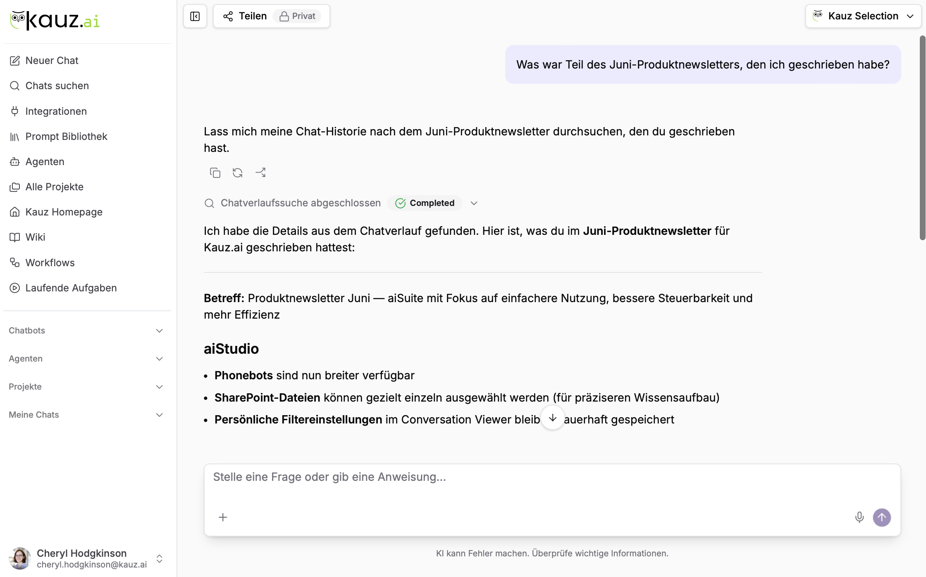Click the library icon for Prompt Bibliothek

pyautogui.click(x=15, y=137)
